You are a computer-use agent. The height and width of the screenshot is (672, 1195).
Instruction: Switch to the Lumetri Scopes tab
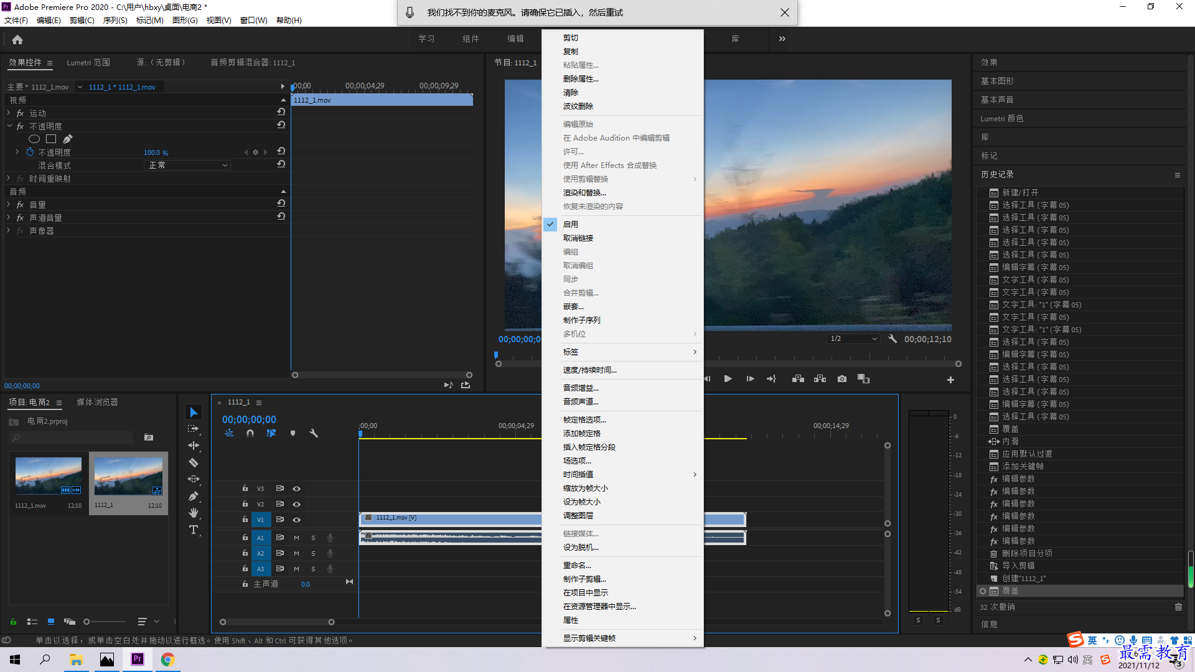pos(88,63)
